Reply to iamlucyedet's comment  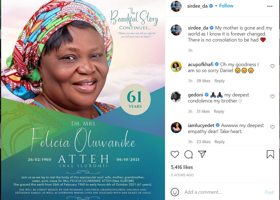pyautogui.click(x=219, y=142)
